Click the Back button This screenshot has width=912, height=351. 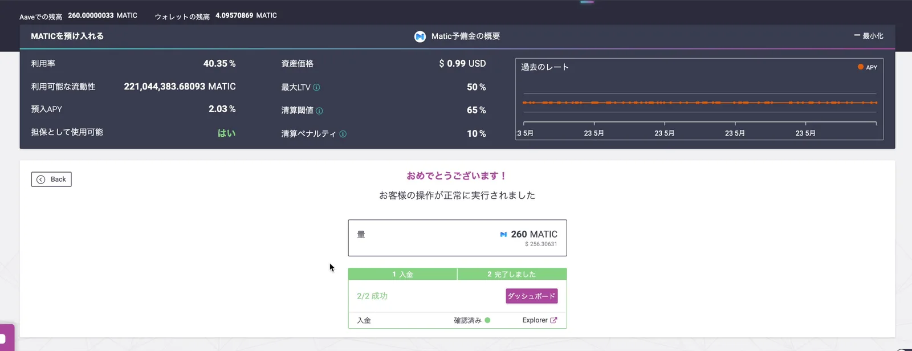pos(51,179)
